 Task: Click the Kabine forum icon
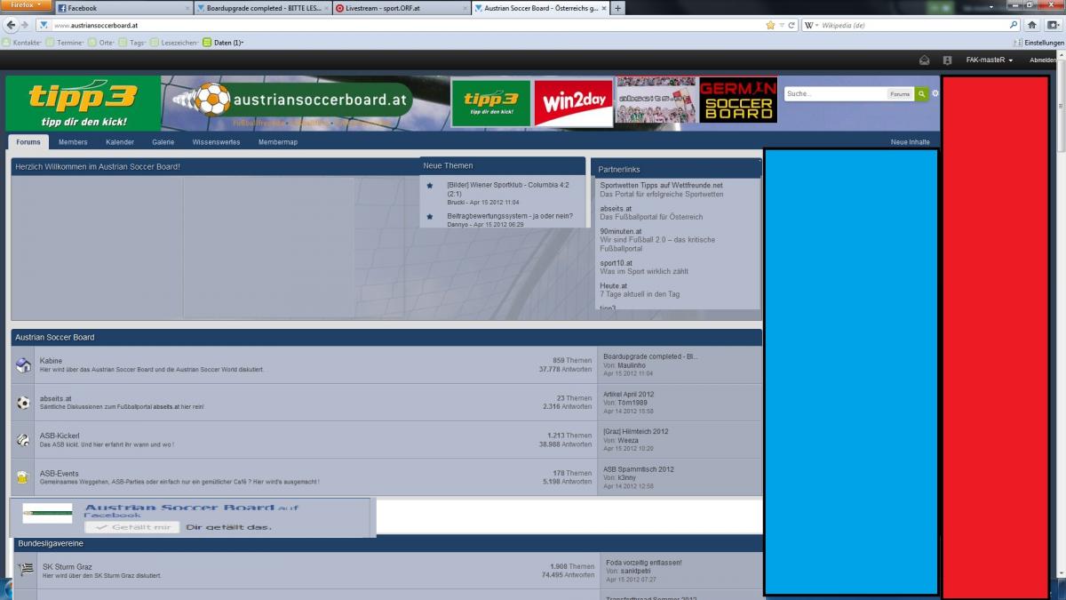pos(23,365)
